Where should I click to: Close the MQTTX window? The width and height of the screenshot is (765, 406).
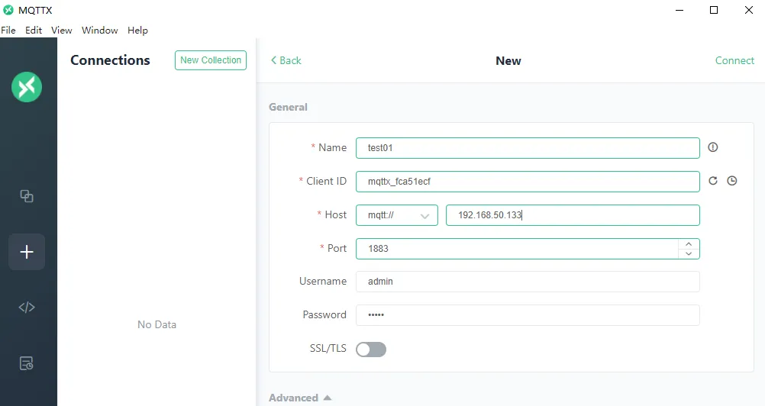(x=749, y=10)
